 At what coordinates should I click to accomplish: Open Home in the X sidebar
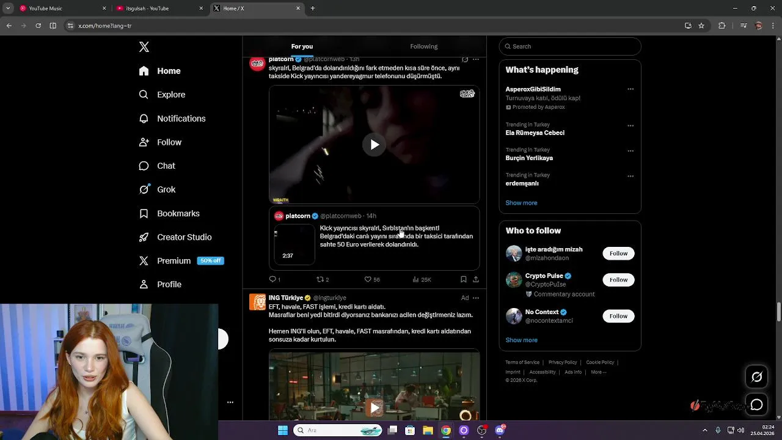click(160, 71)
